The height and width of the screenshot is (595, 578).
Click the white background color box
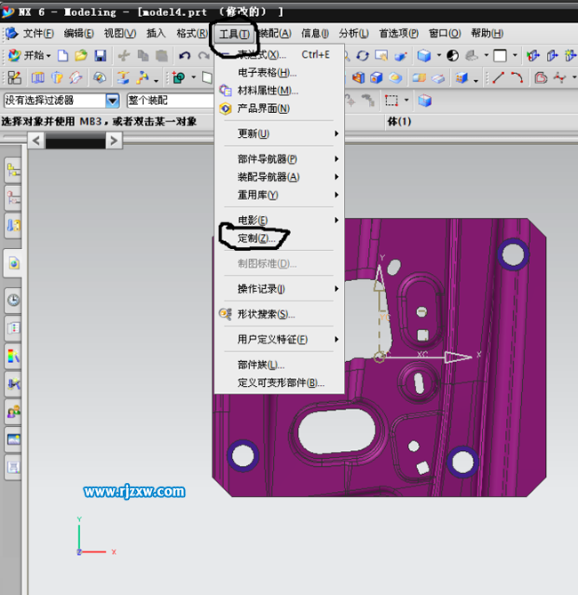(x=500, y=56)
